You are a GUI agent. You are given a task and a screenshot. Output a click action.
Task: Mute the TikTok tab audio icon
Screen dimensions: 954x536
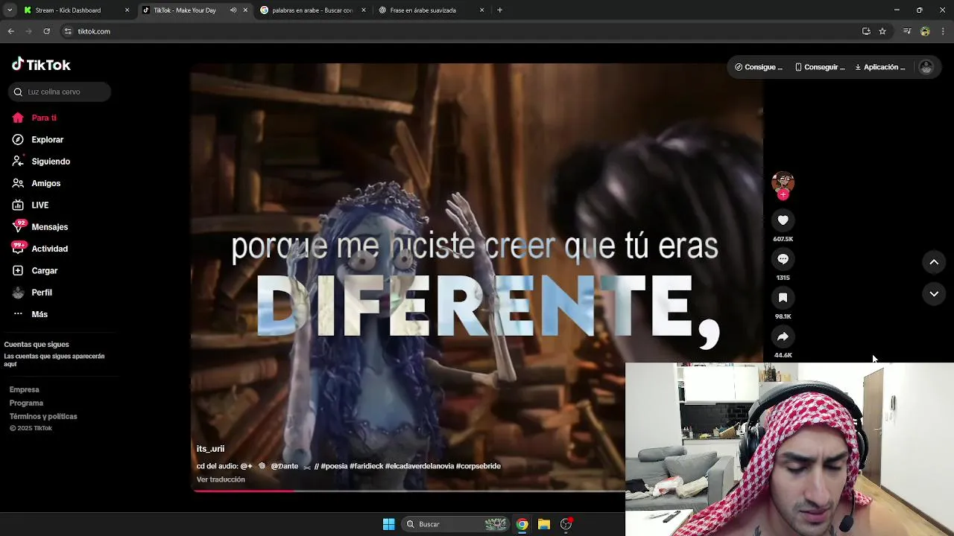tap(233, 10)
